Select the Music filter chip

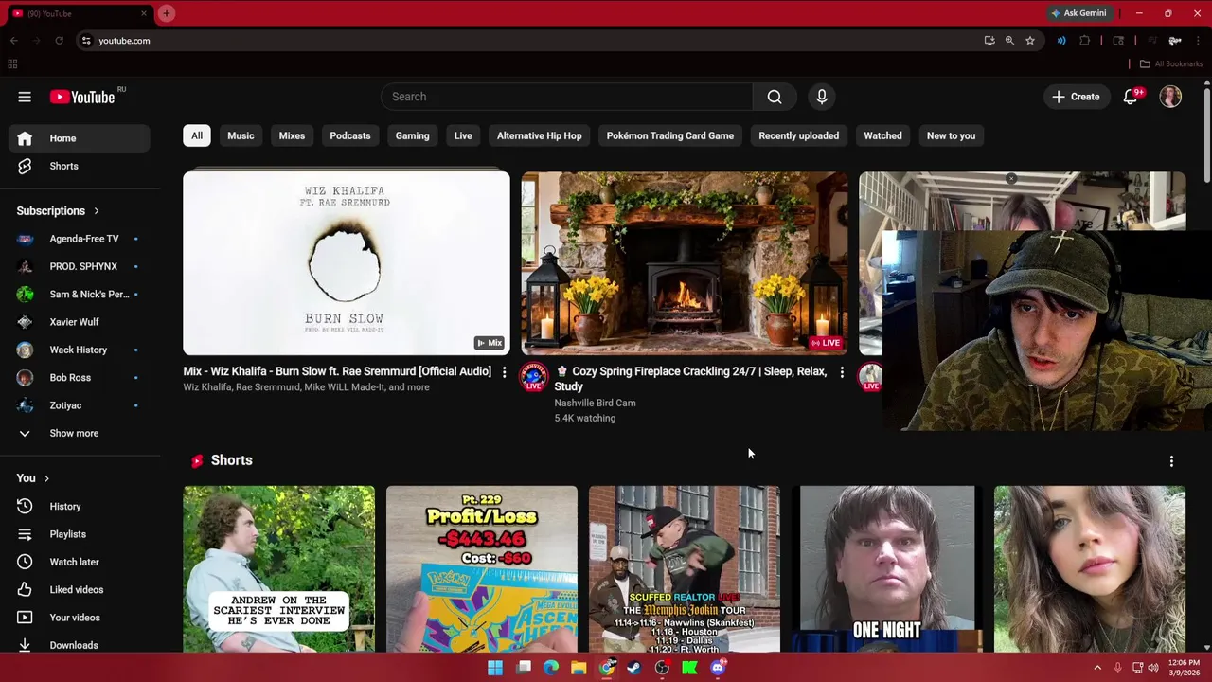[241, 135]
